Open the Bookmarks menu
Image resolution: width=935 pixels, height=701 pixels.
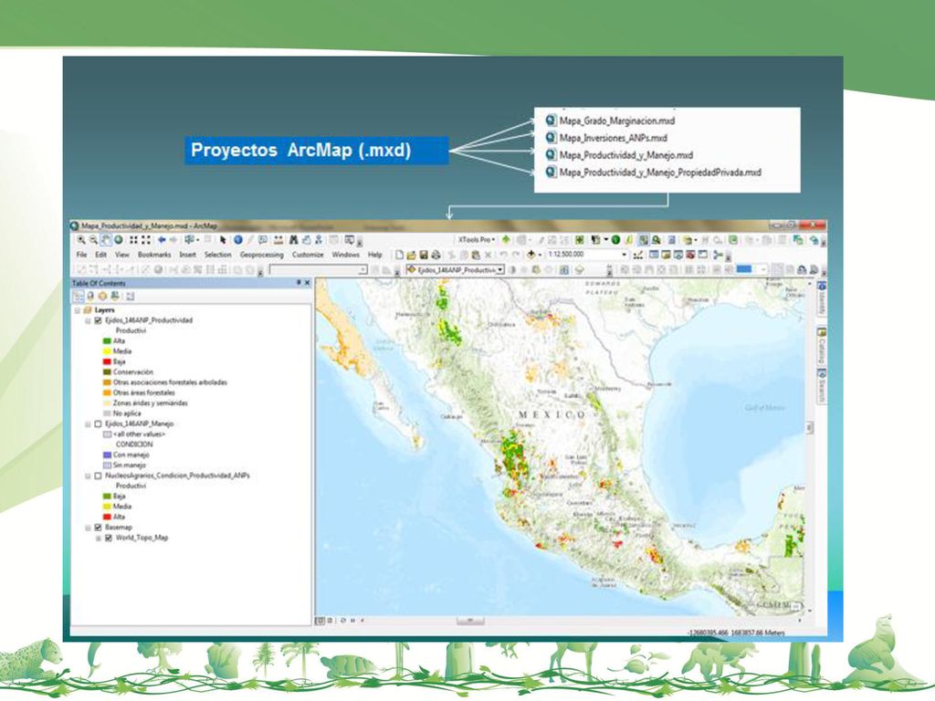point(154,255)
